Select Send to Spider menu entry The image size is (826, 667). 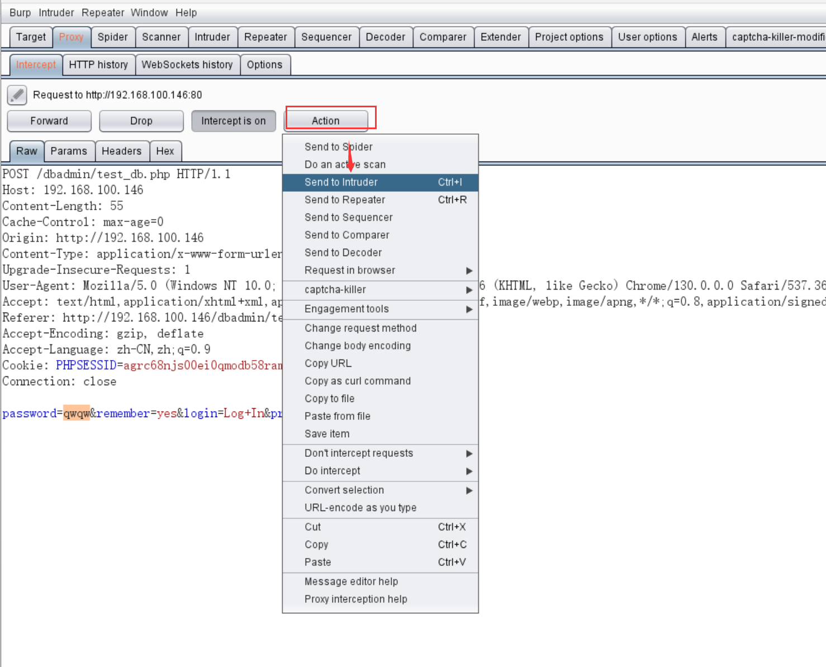pos(380,147)
